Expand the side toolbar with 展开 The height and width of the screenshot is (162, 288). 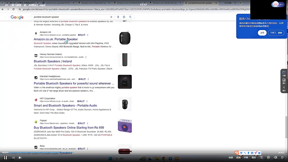pos(284,89)
